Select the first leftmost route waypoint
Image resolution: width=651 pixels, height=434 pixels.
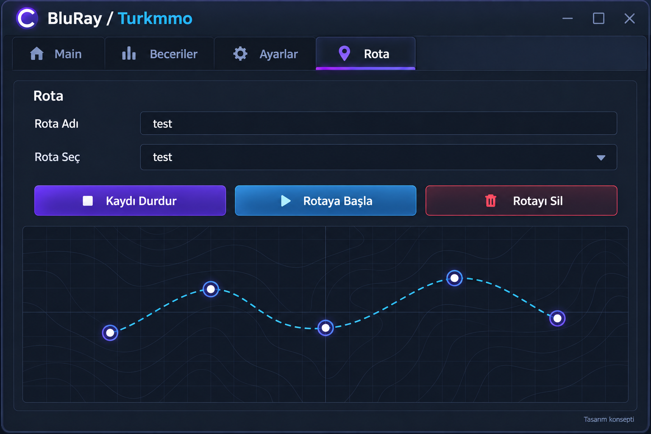point(110,333)
